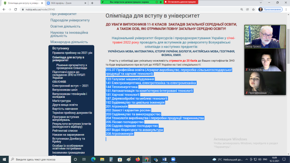Open the paused profile button
Screen dimensions: 290x163
tap(271, 10)
